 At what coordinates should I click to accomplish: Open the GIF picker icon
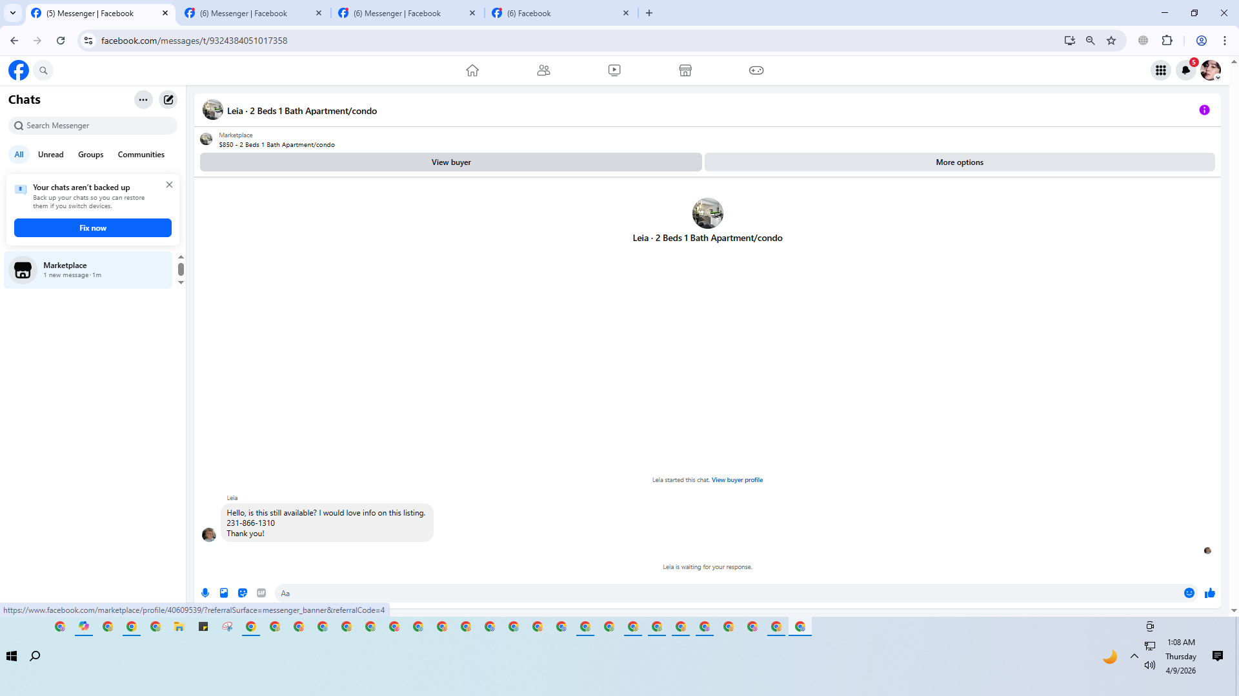(261, 593)
